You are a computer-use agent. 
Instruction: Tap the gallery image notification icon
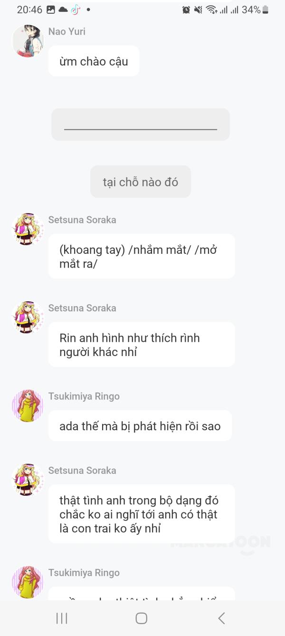(50, 10)
